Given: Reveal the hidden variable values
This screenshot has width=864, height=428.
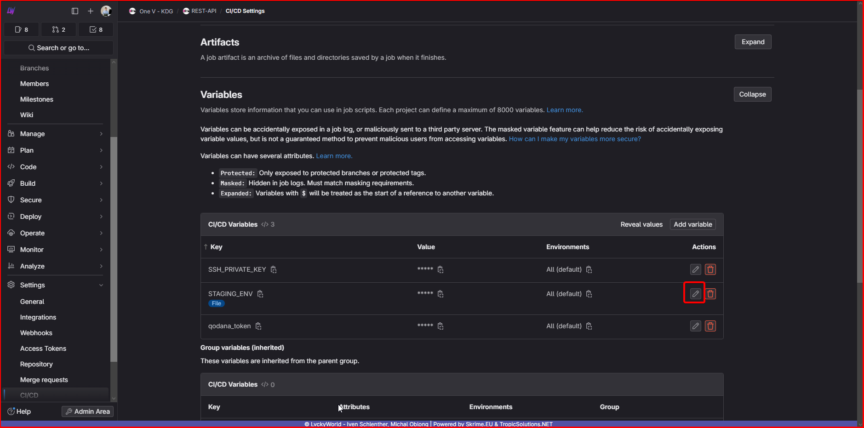Looking at the screenshot, I should pyautogui.click(x=641, y=224).
